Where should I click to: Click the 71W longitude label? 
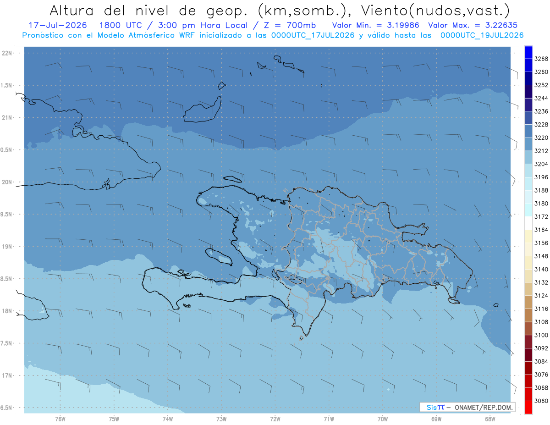329,419
